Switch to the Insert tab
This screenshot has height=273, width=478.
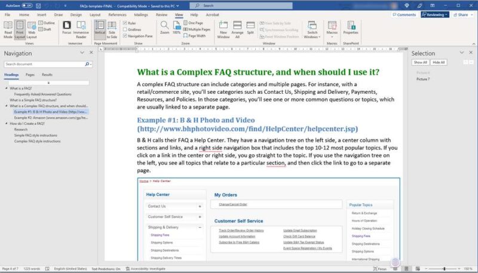coord(41,14)
